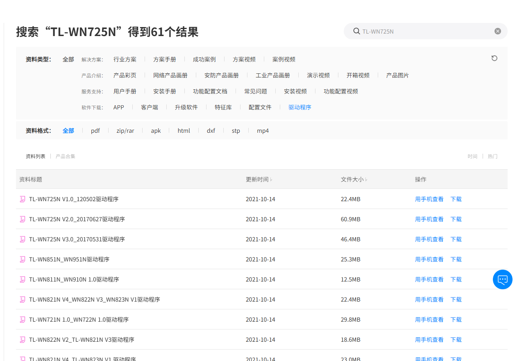524x361 pixels.
Task: Click file icon for TL-WN821N V4_WN822N V3 row
Action: (23, 300)
